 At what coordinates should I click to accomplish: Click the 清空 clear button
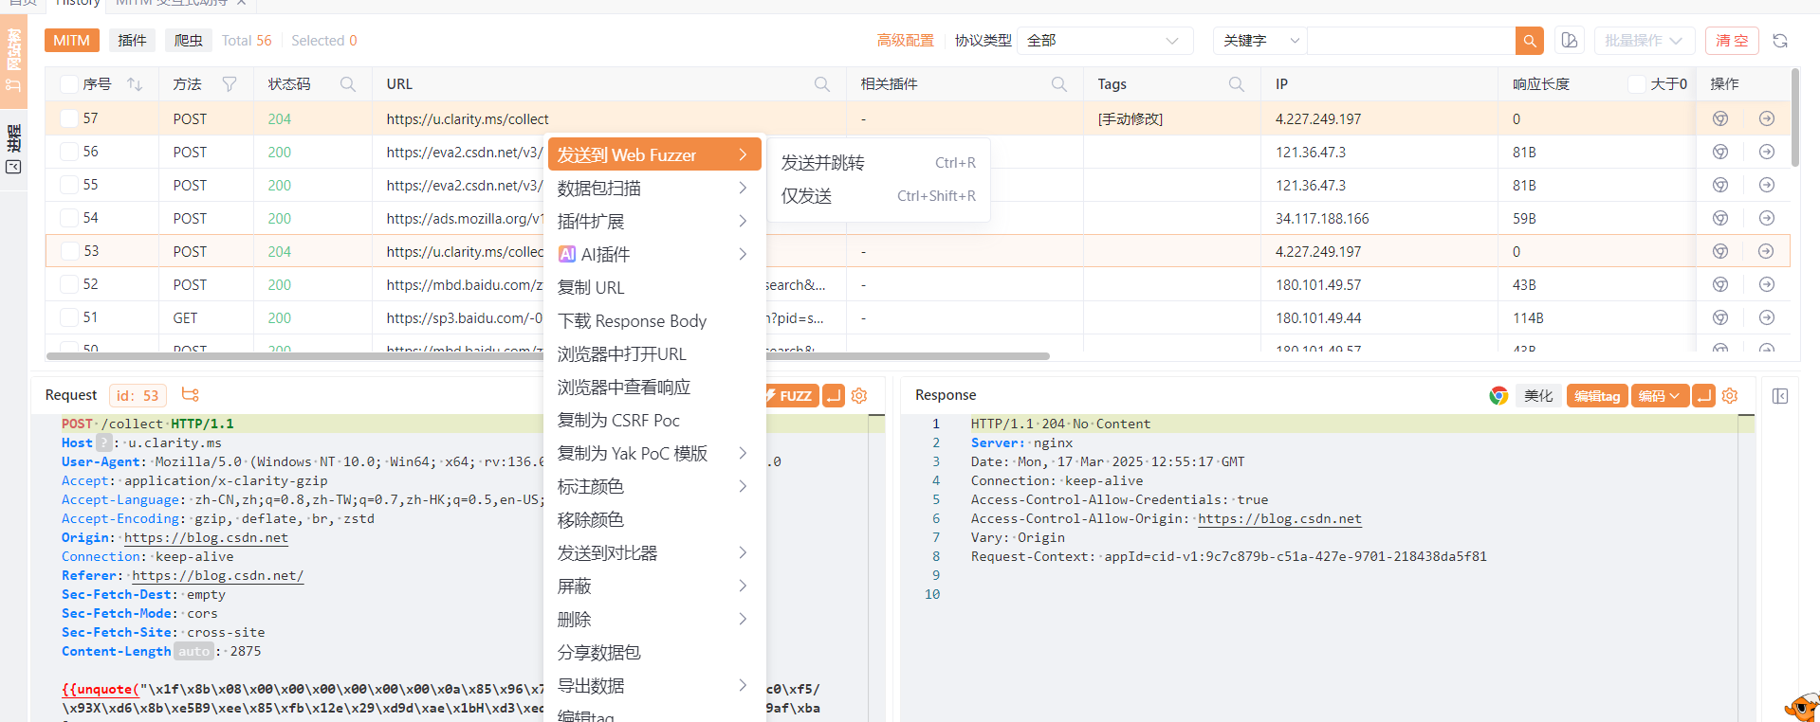coord(1732,41)
